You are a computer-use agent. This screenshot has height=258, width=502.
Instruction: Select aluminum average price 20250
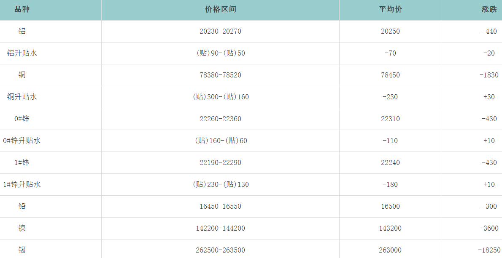[x=390, y=31]
